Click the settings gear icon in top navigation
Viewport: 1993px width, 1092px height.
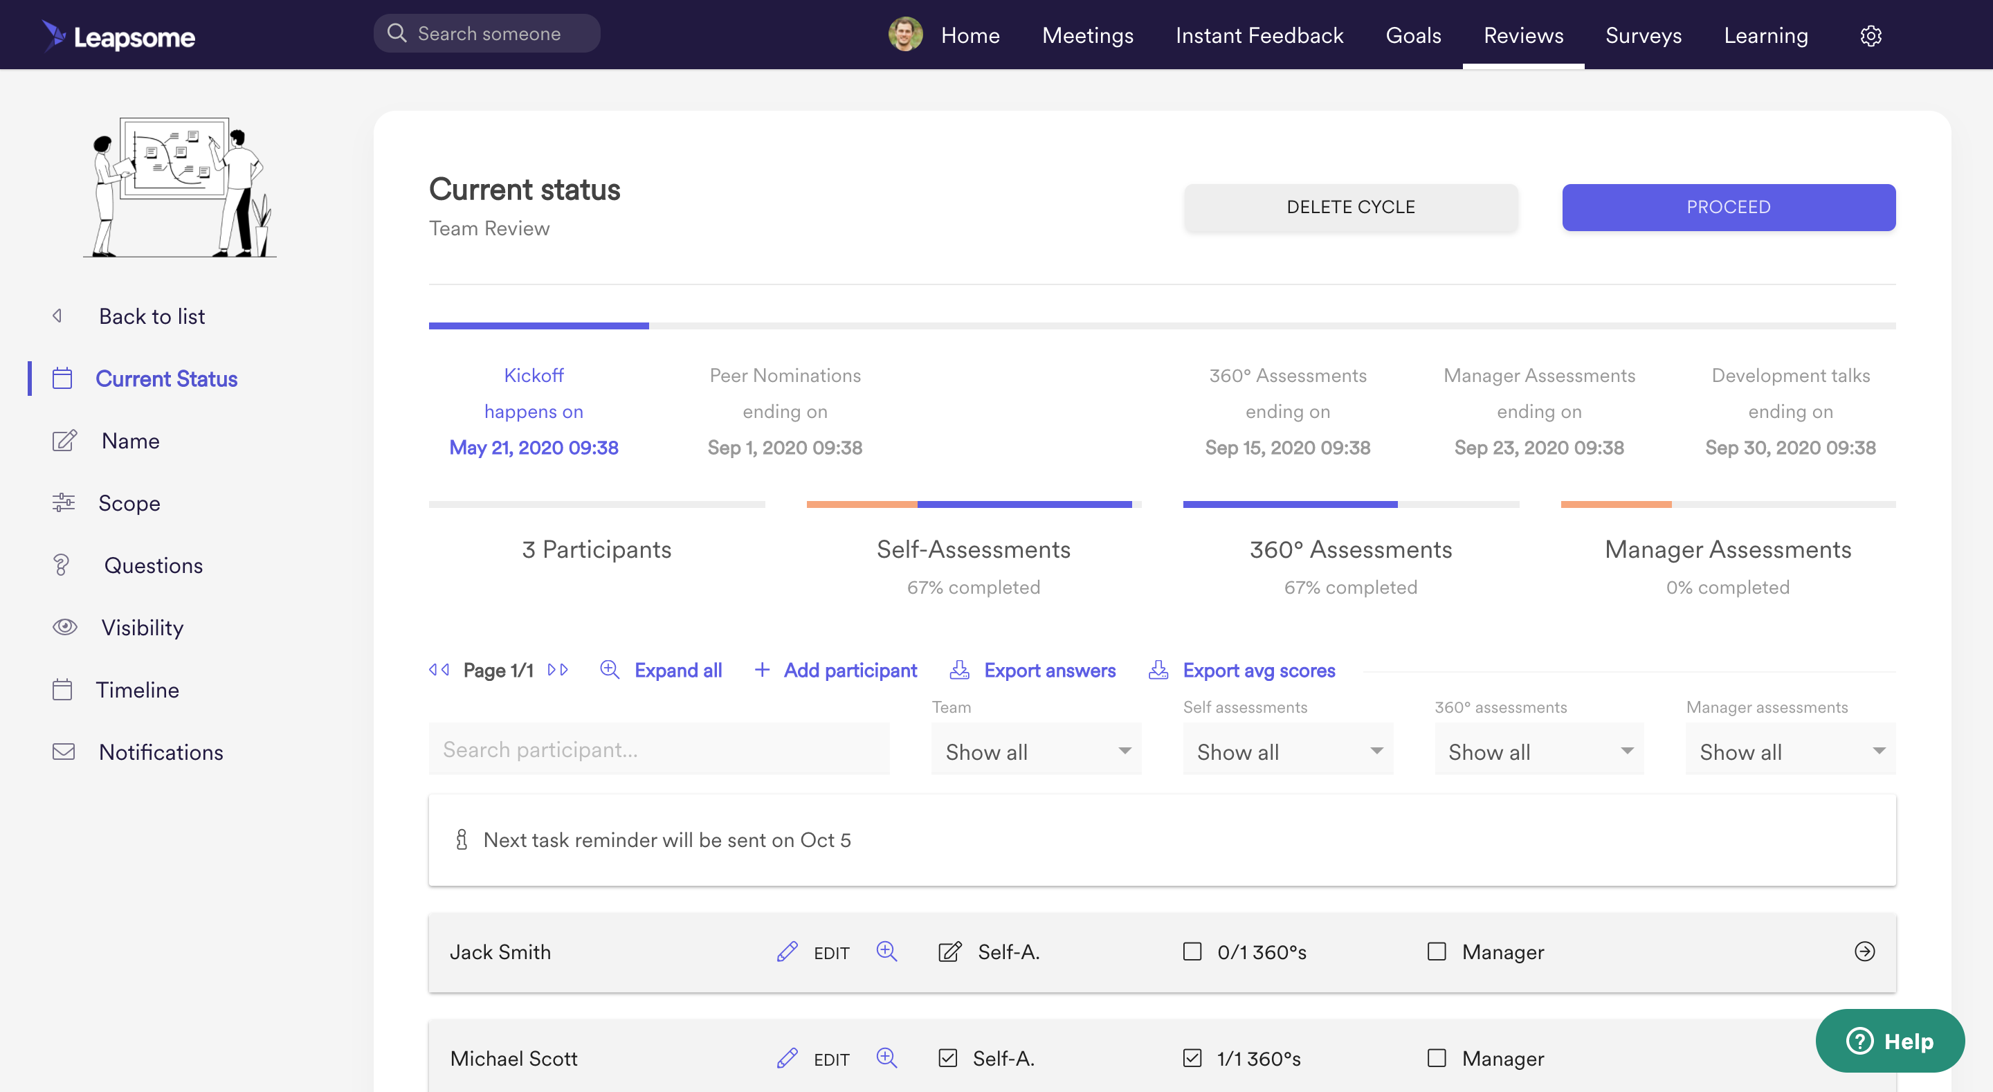coord(1870,35)
